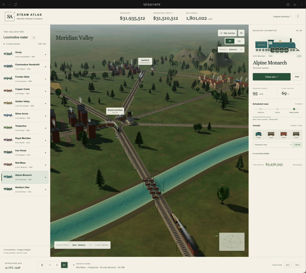This screenshot has width=306, height=273.
Task: Set the simulation speed to 1×
Action: pos(50,265)
